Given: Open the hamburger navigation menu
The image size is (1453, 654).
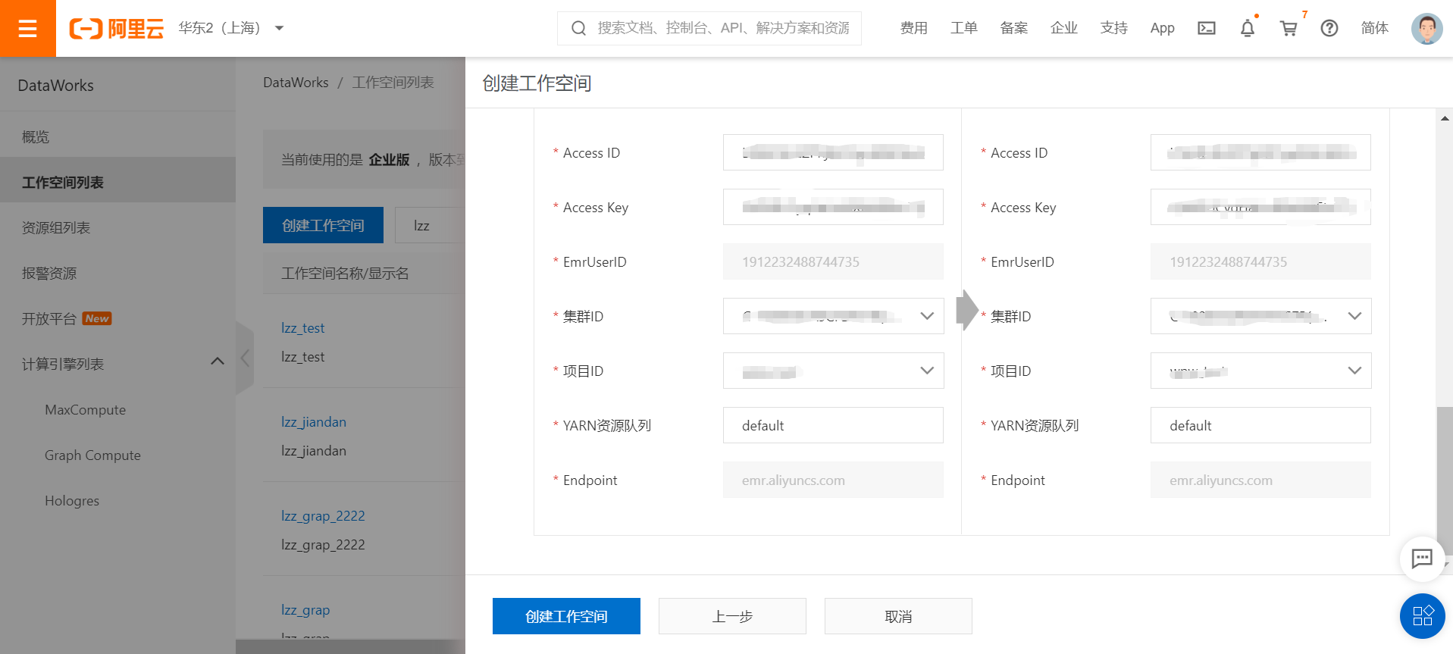Looking at the screenshot, I should [x=28, y=28].
